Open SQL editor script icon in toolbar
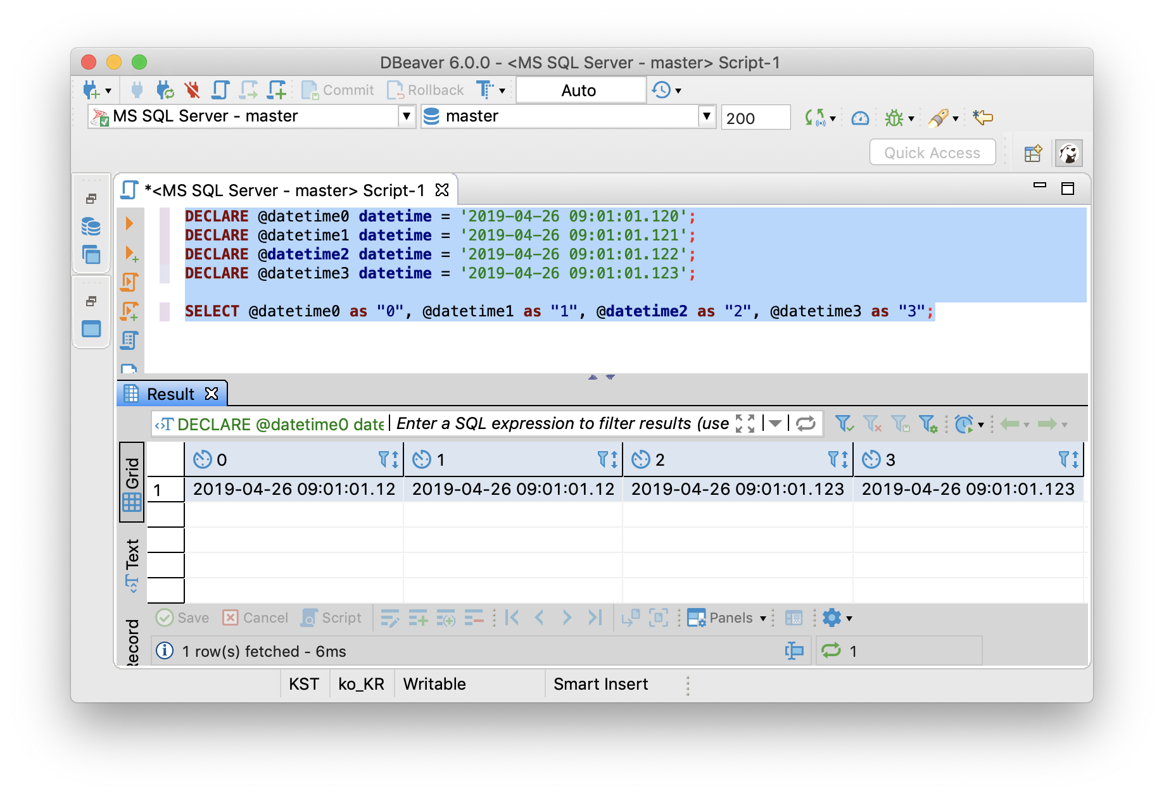The width and height of the screenshot is (1164, 796). (220, 90)
